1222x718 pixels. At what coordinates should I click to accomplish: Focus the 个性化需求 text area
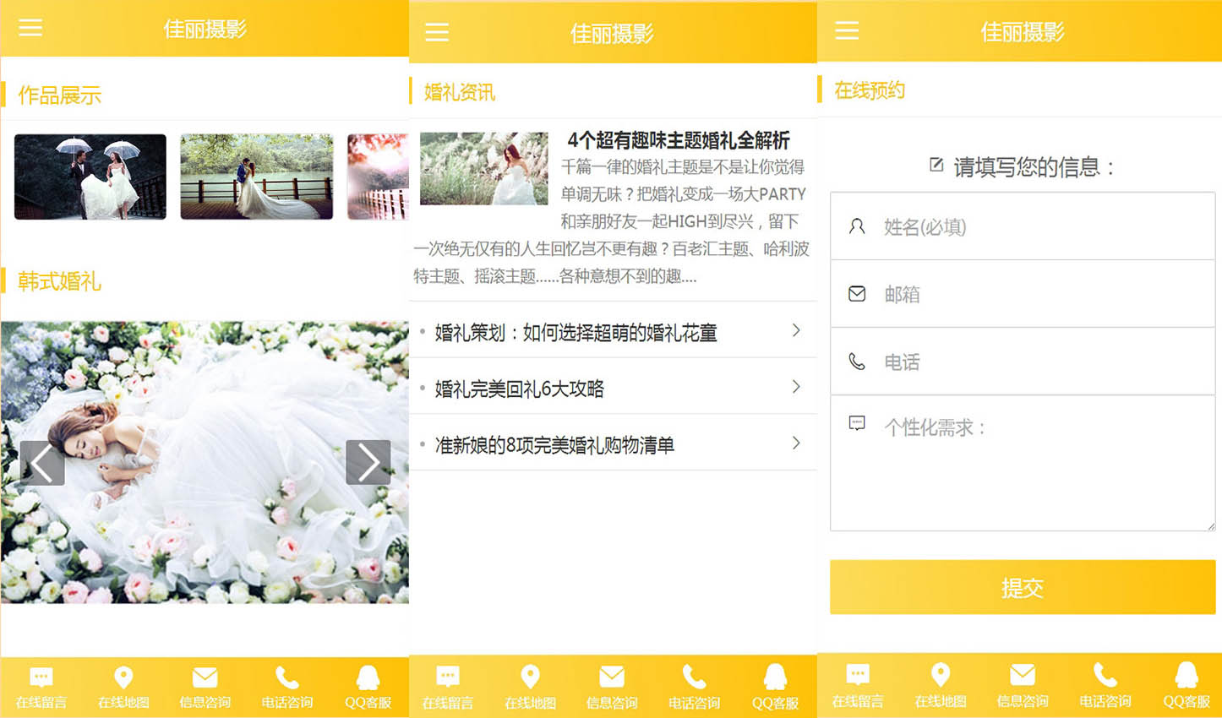pos(1023,463)
